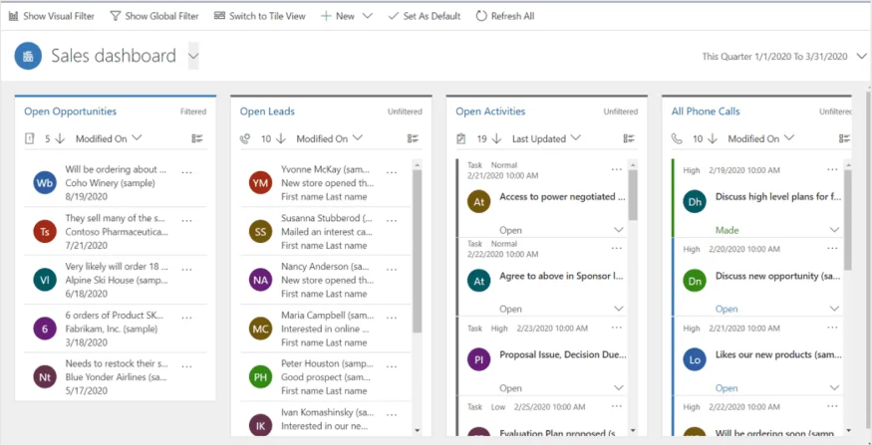
Task: Toggle sort direction arrow in Open Leads
Action: (281, 139)
